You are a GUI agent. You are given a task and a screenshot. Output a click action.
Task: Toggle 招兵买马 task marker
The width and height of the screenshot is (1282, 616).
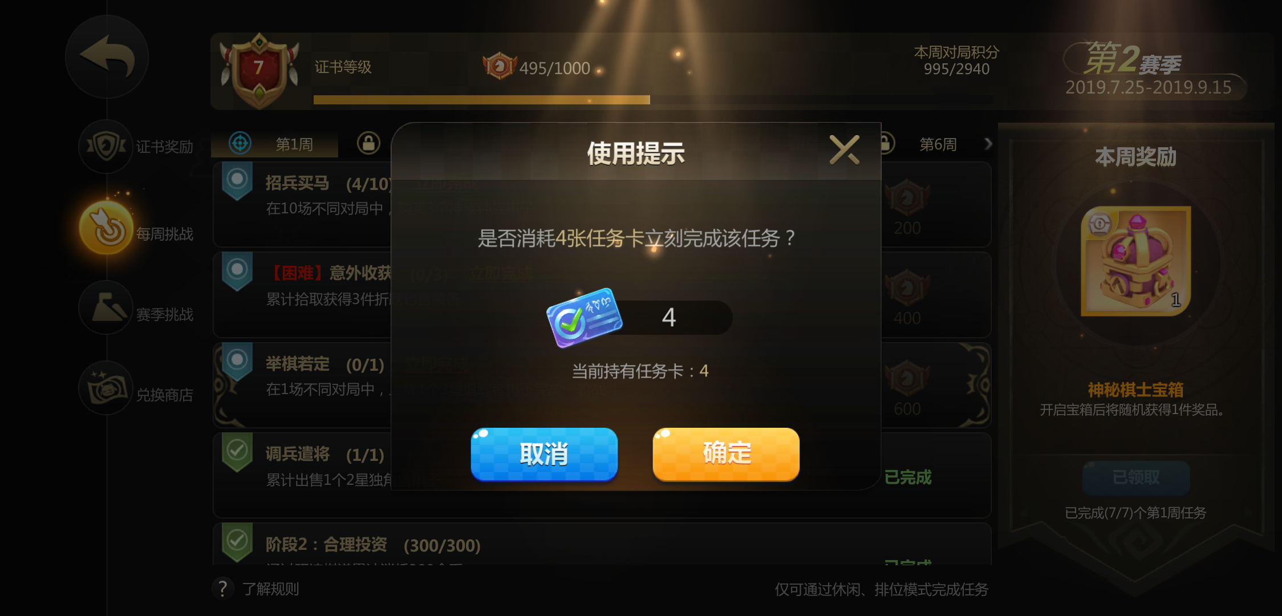tap(237, 181)
